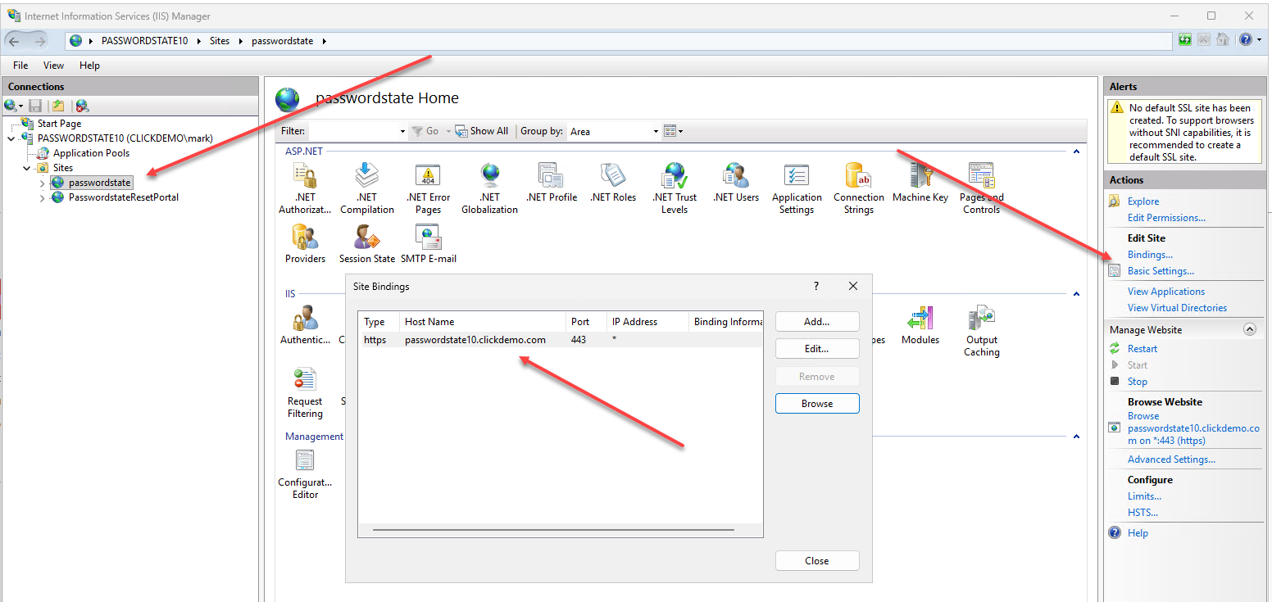Image resolution: width=1272 pixels, height=602 pixels.
Task: Open the .NET Trust Levels icon
Action: [x=675, y=175]
